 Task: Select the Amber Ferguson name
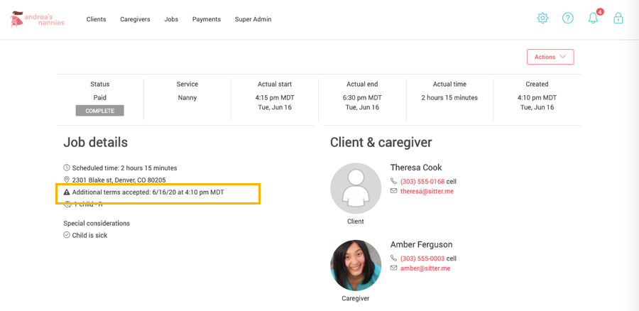421,244
